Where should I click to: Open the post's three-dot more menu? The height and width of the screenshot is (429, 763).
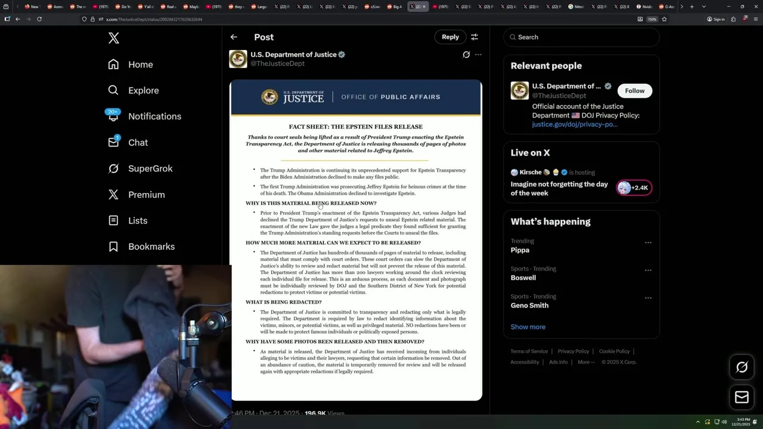click(478, 55)
